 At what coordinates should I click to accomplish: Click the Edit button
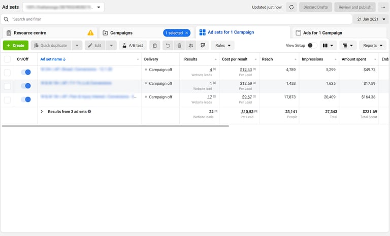[95, 46]
